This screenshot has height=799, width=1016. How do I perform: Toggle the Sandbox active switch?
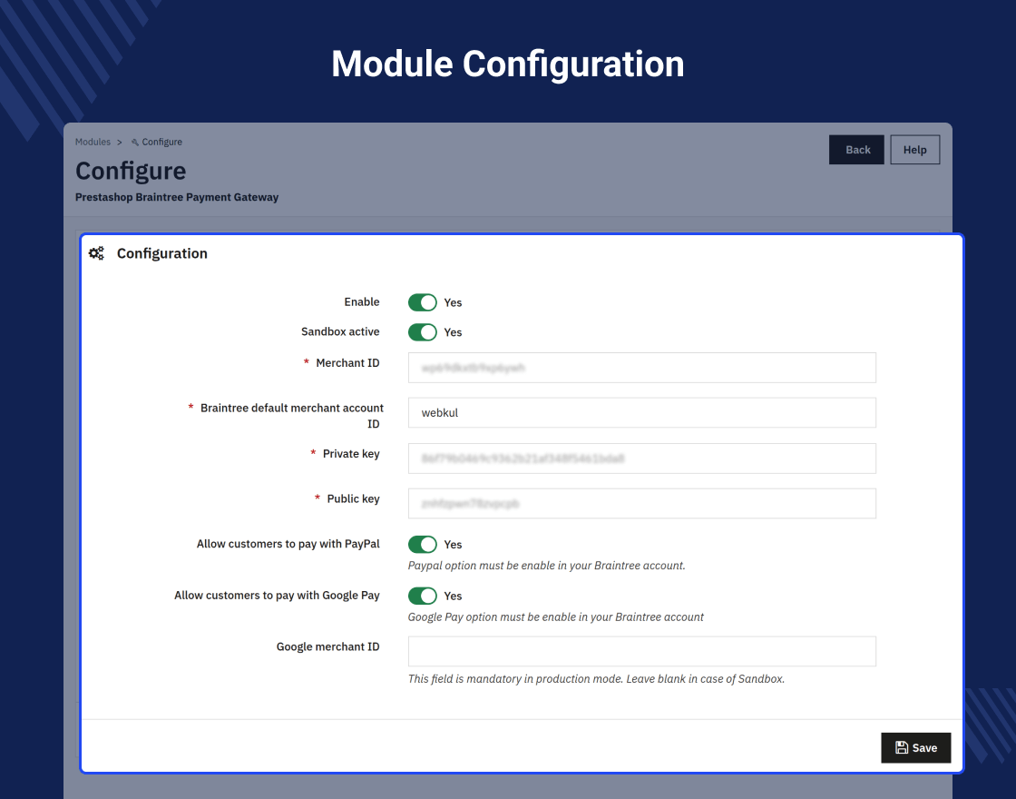click(423, 332)
